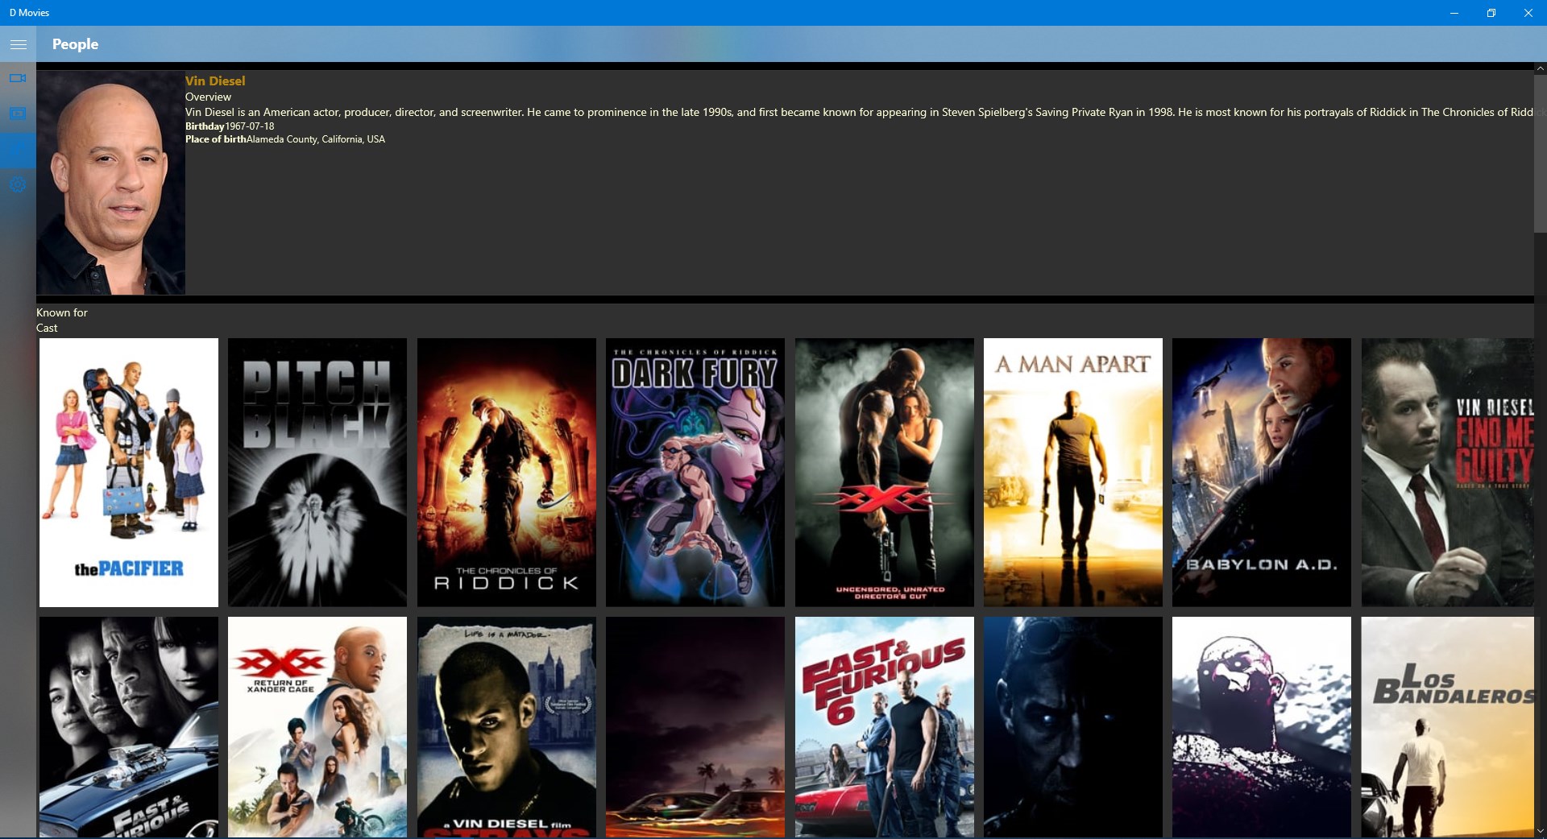Viewport: 1547px width, 839px height.
Task: Click the Known for Cast label
Action: (x=61, y=320)
